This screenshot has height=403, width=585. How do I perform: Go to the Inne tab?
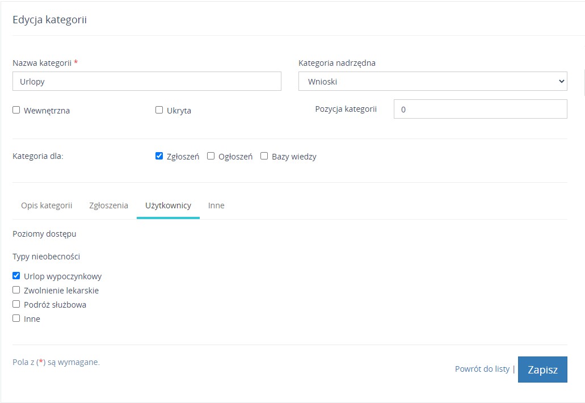coord(216,205)
